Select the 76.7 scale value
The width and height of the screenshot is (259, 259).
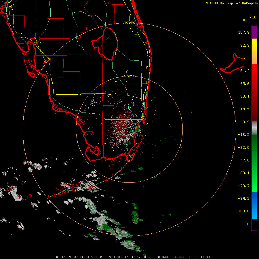click(x=245, y=58)
